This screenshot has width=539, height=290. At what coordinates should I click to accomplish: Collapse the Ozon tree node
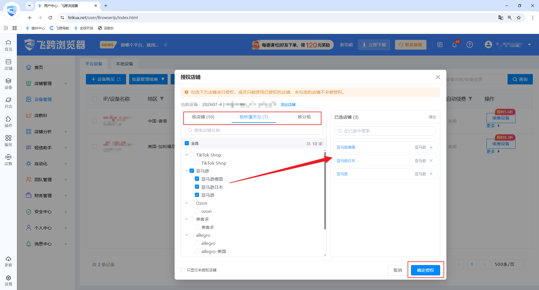[x=187, y=203]
